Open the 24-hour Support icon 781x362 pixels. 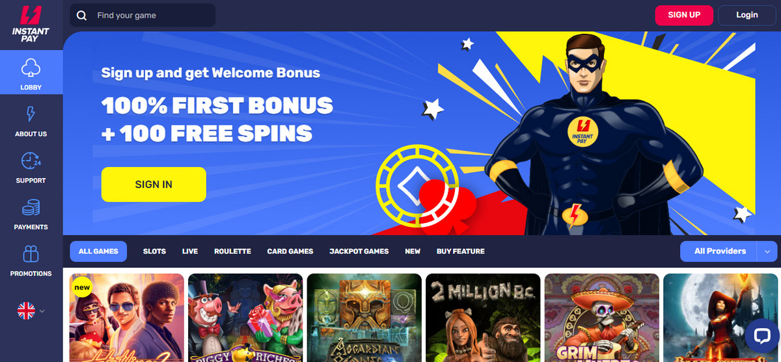click(x=31, y=161)
